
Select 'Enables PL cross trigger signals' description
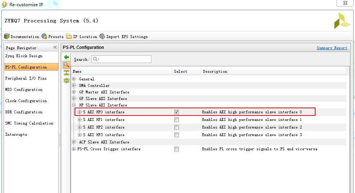coord(260,149)
